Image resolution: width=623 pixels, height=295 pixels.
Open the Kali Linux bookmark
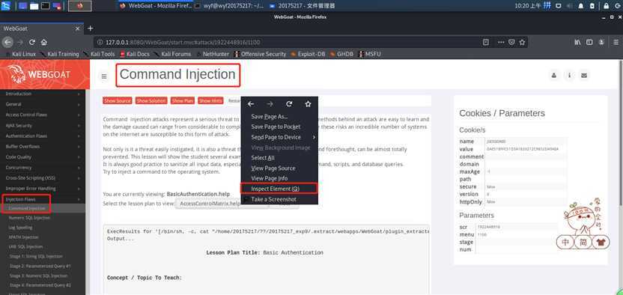tap(20, 54)
